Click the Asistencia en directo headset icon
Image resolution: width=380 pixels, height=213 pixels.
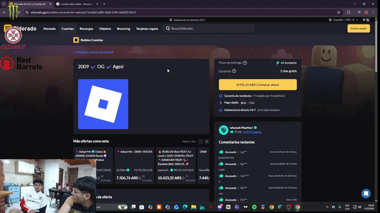click(221, 110)
